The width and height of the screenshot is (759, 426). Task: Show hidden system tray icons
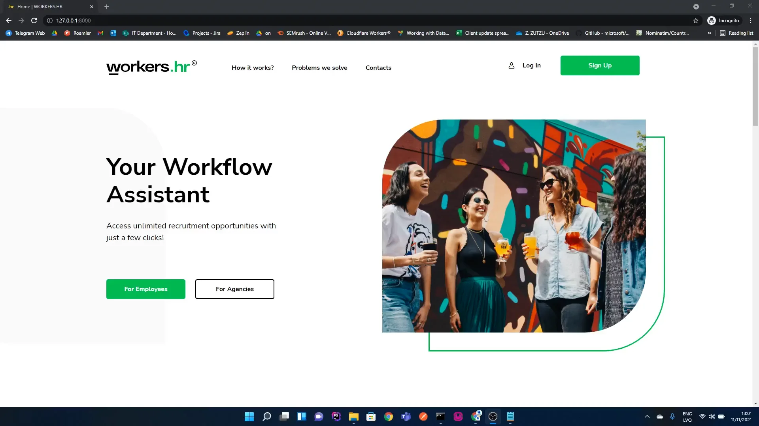[647, 417]
